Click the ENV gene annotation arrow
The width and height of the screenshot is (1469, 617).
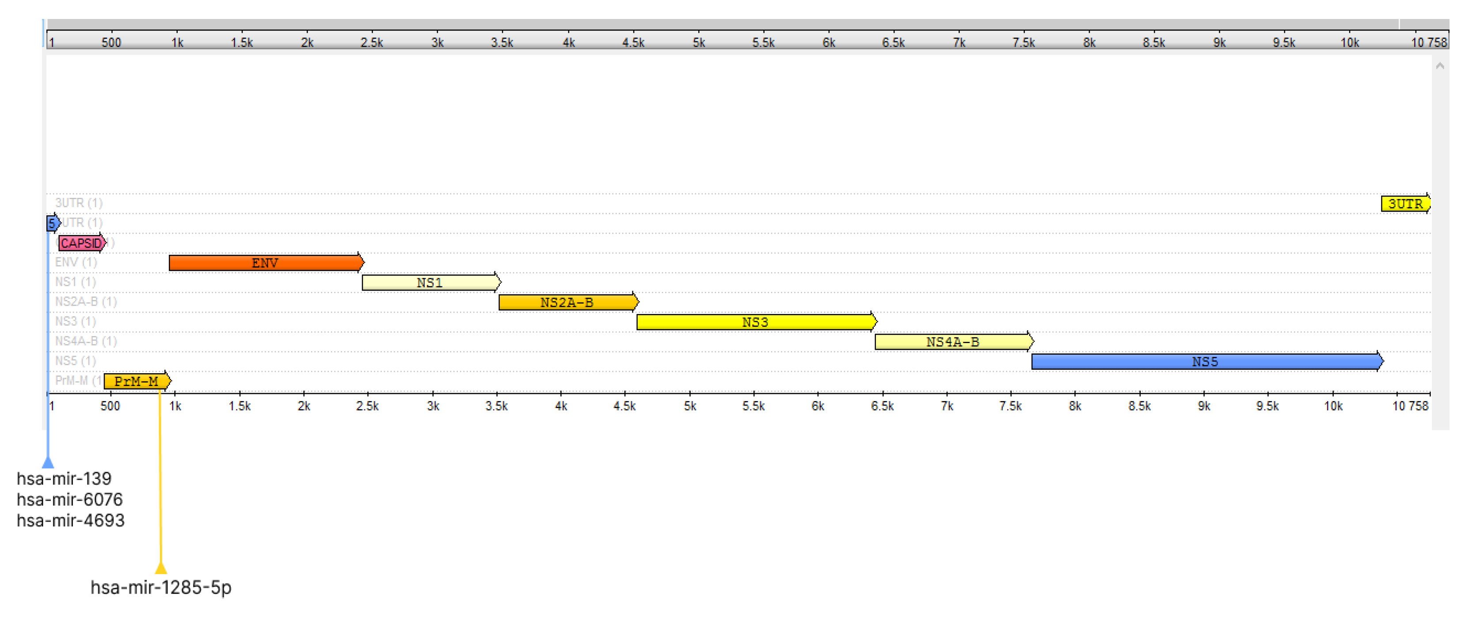(266, 263)
